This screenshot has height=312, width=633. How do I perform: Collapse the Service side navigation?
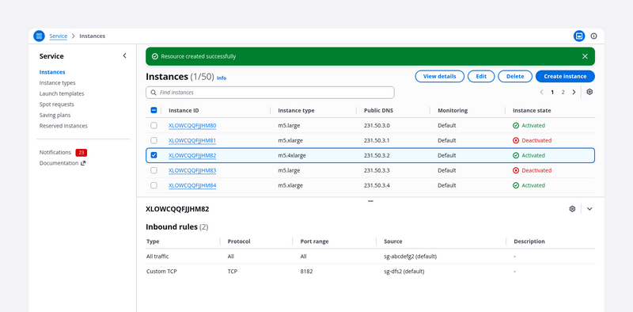[x=124, y=55]
